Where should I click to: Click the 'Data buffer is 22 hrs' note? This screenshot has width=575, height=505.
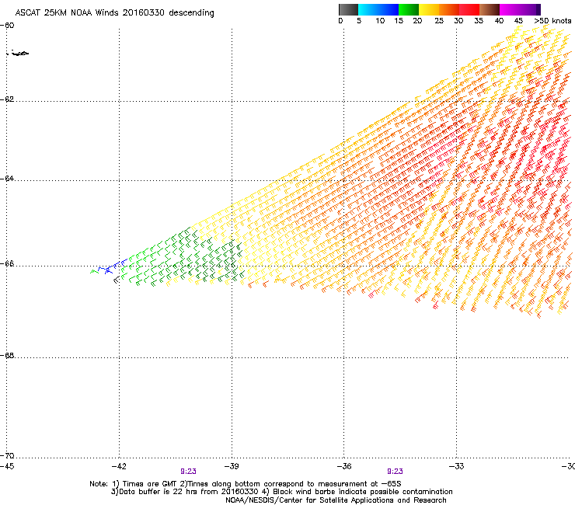[x=281, y=492]
